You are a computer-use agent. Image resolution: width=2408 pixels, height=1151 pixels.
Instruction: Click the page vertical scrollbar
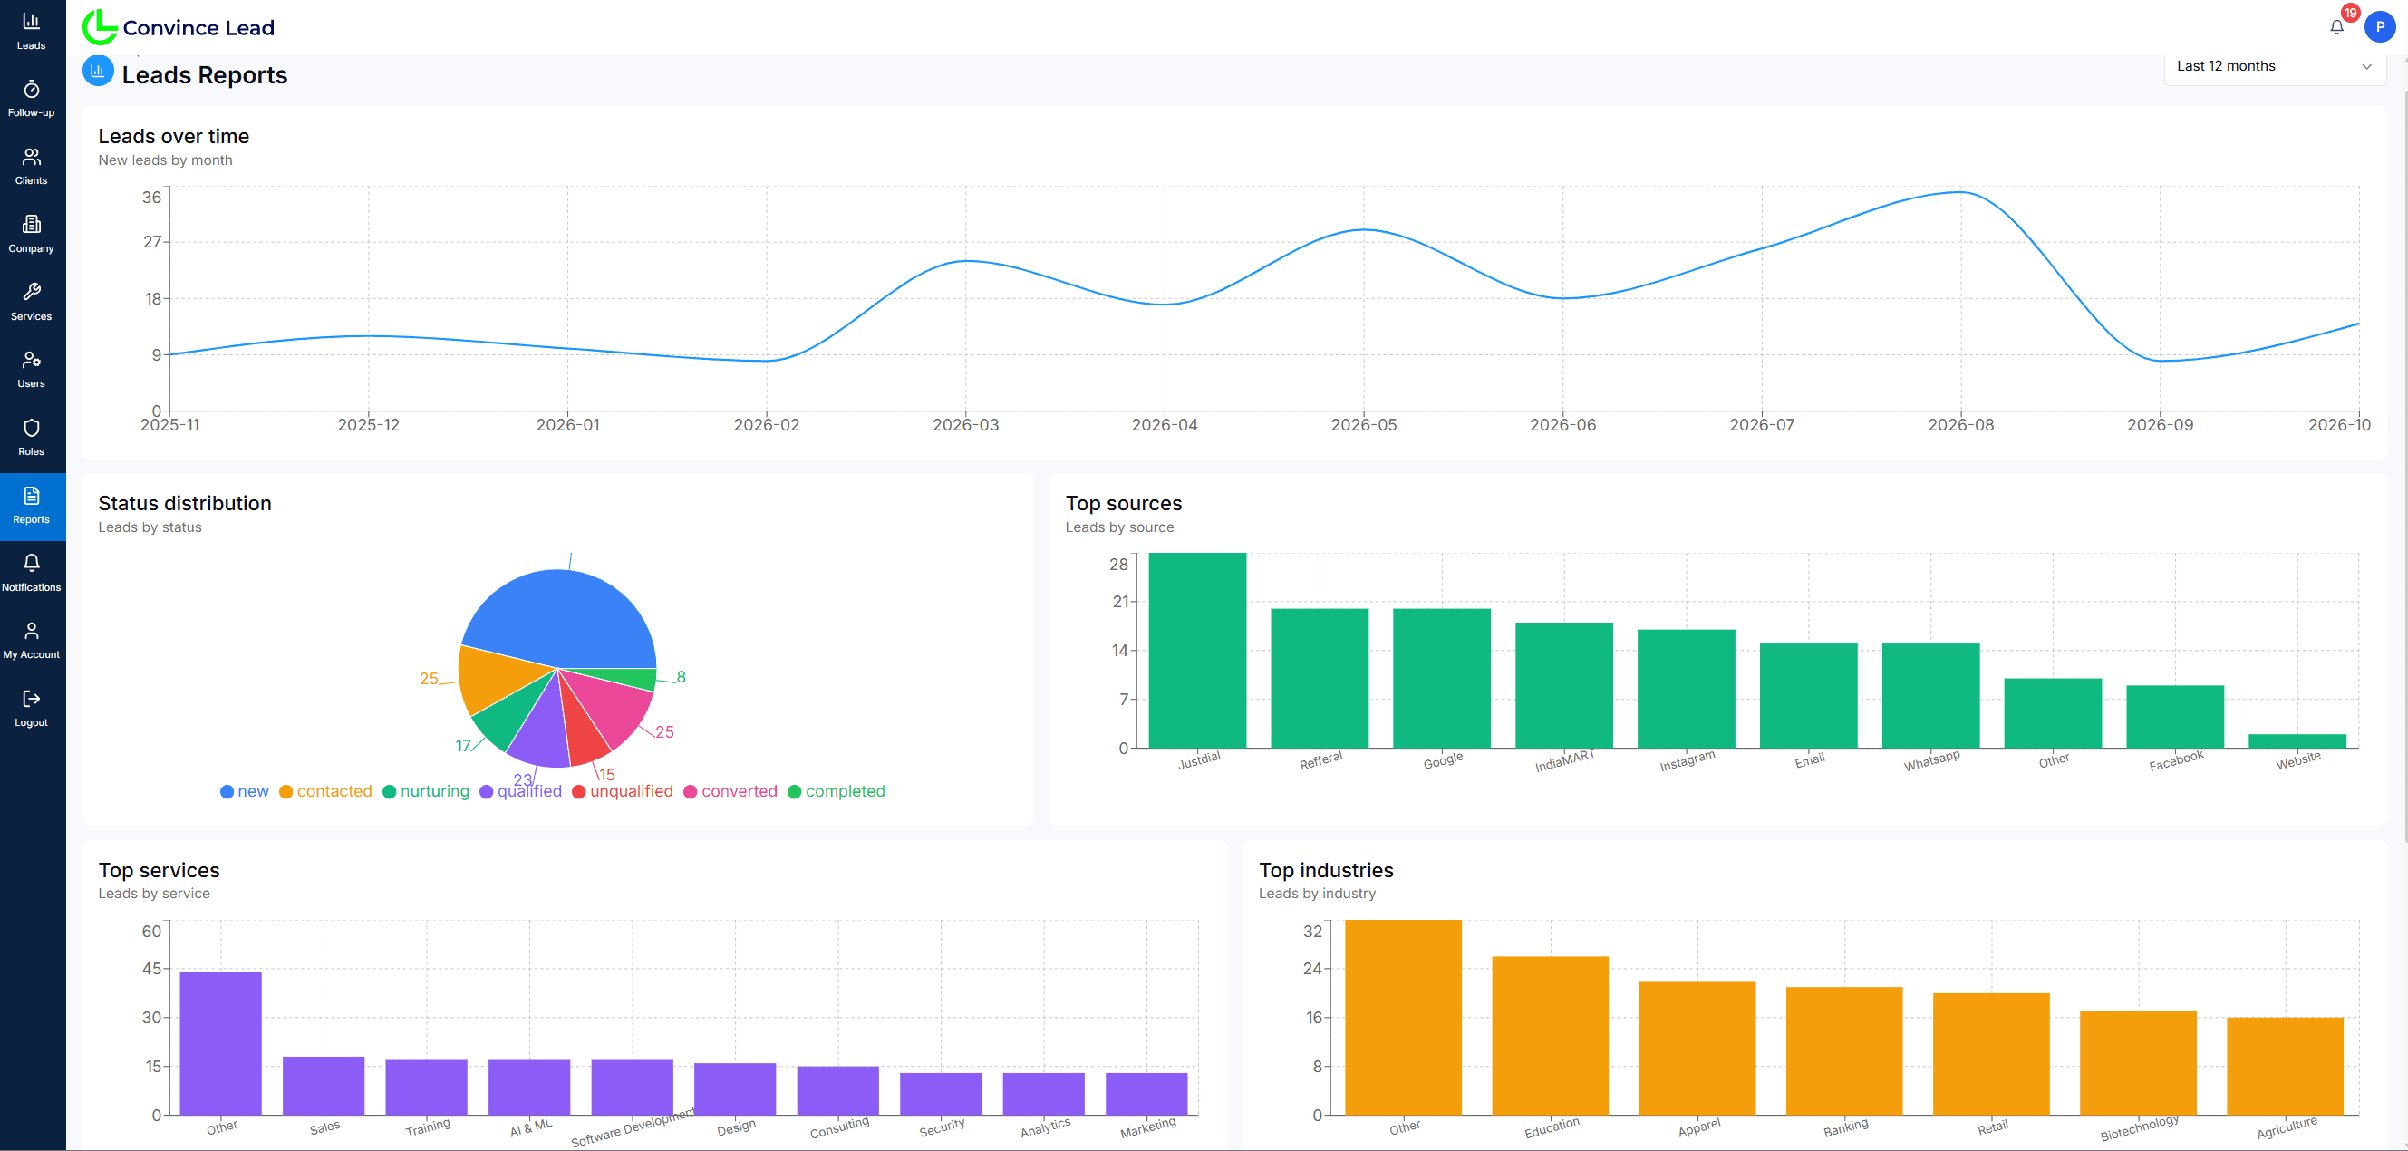point(2404,468)
